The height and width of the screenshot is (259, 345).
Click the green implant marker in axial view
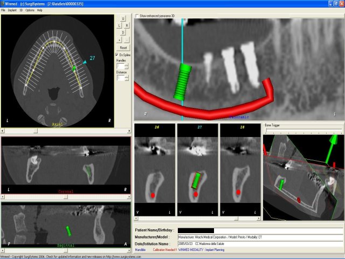(x=74, y=69)
